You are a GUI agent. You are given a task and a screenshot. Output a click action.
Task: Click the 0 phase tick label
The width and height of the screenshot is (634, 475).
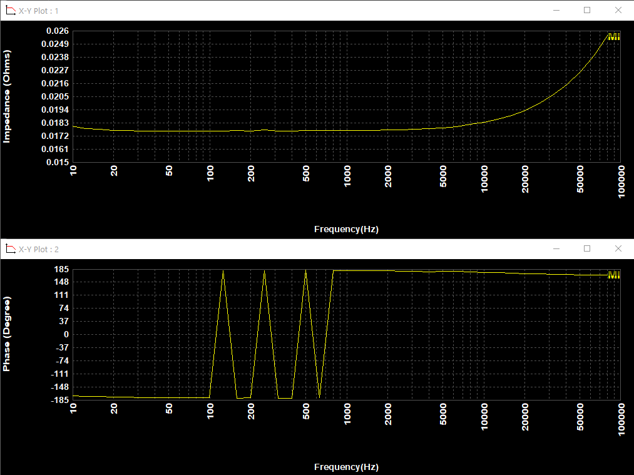pos(66,335)
